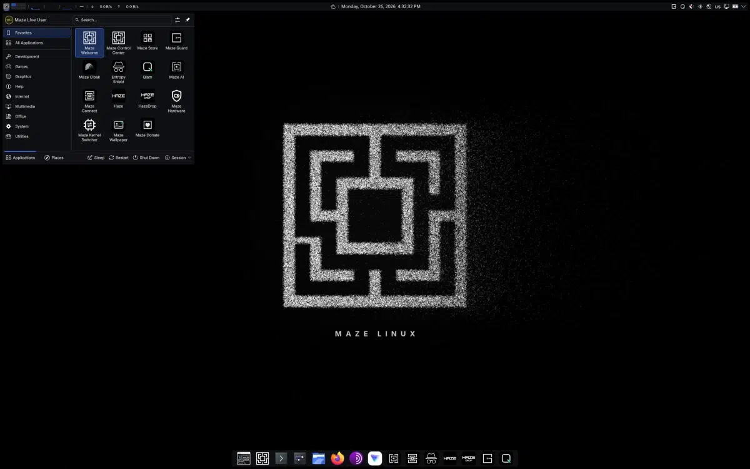The width and height of the screenshot is (750, 469).
Task: Open the clock and calendar in top panel
Action: pyautogui.click(x=381, y=6)
